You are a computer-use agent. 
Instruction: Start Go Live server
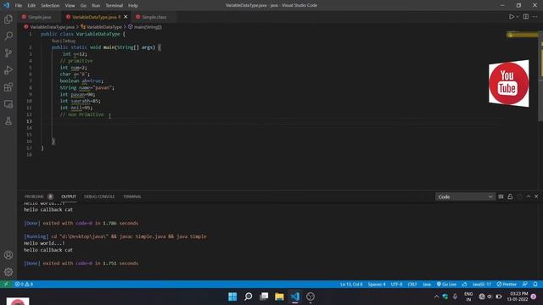coord(446,284)
